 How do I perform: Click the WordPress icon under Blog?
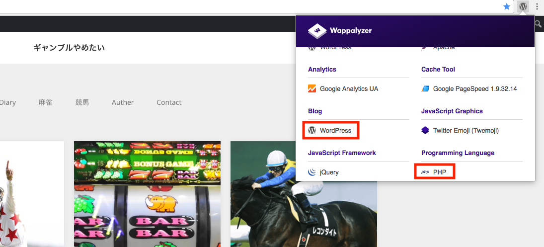point(312,130)
